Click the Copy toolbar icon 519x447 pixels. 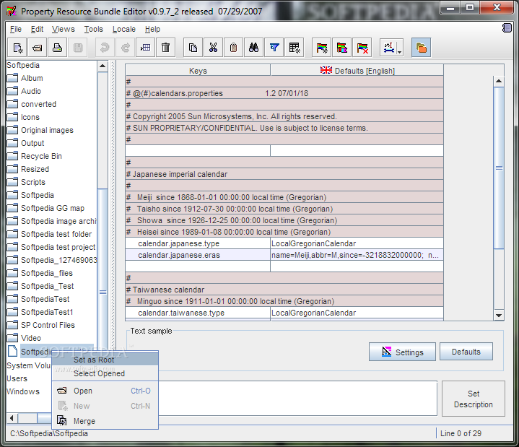193,48
